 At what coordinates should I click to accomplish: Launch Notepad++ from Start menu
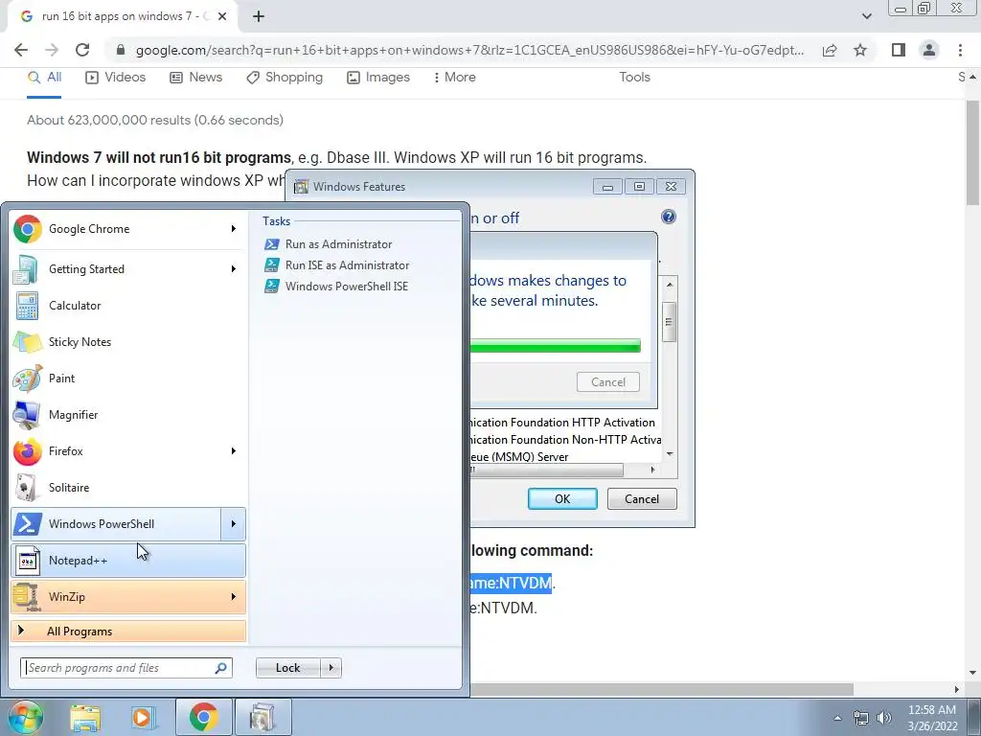coord(128,560)
